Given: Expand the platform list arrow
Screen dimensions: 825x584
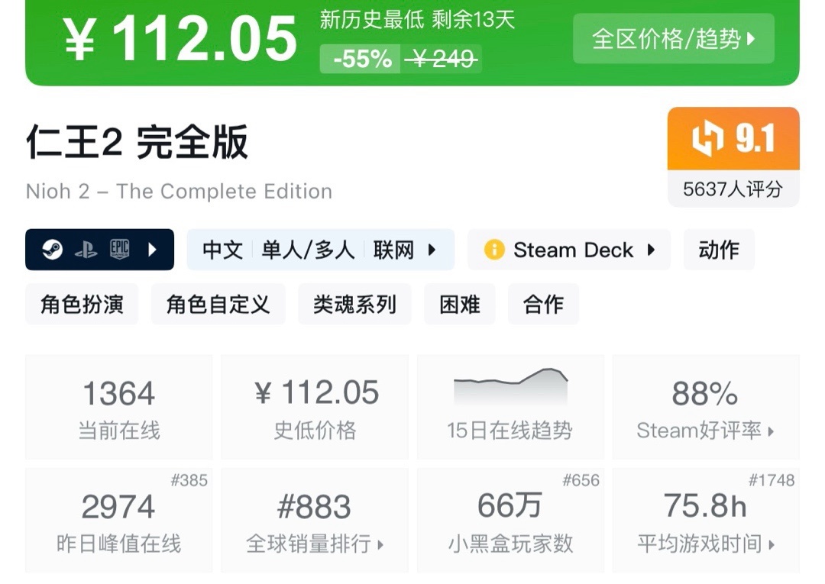Looking at the screenshot, I should pos(150,250).
